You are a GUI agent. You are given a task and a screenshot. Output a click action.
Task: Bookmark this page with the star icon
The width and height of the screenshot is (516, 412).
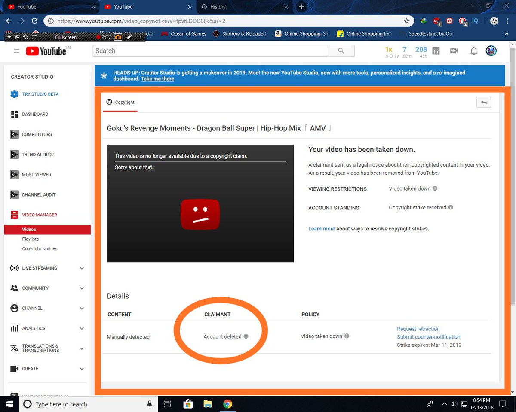[407, 21]
